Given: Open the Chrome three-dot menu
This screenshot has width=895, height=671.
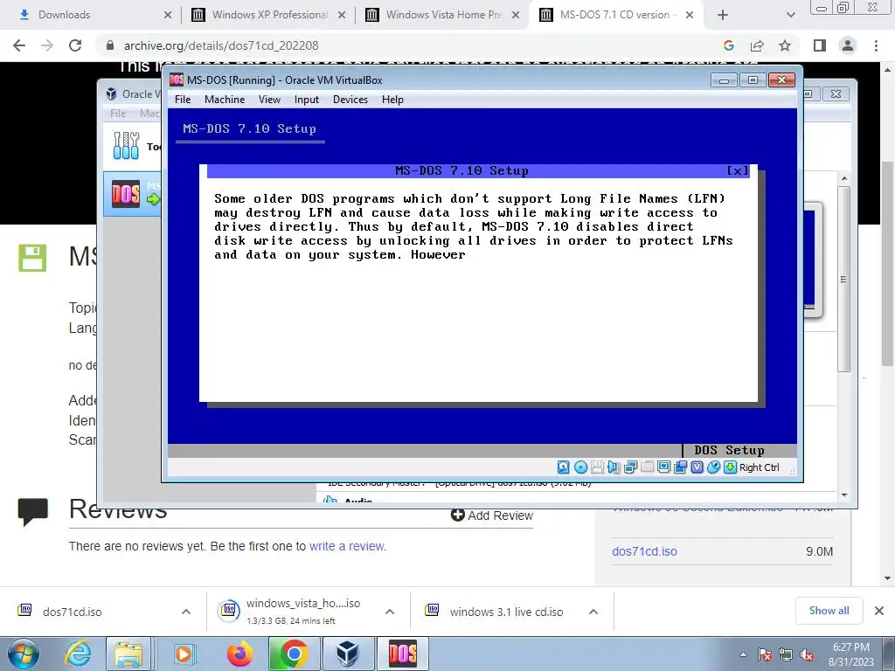Looking at the screenshot, I should coord(876,45).
